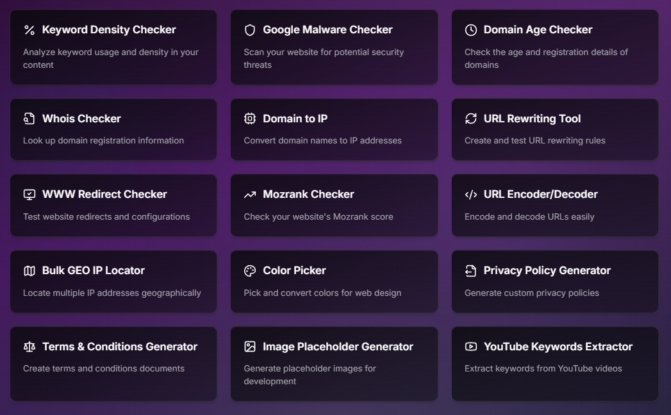671x415 pixels.
Task: Click the 'Encode and decode URLs easily' description
Action: click(x=529, y=216)
